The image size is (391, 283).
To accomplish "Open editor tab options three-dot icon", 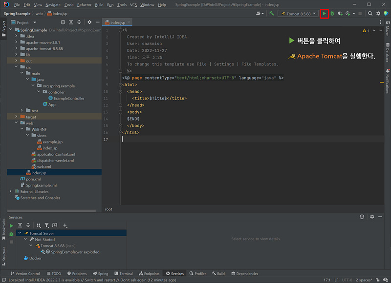I will coord(380,22).
